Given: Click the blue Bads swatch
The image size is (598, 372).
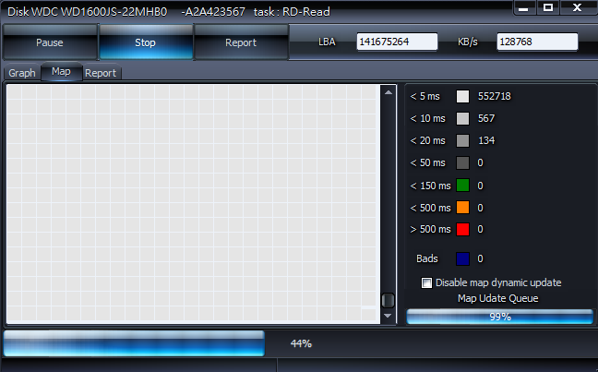Looking at the screenshot, I should (x=462, y=258).
